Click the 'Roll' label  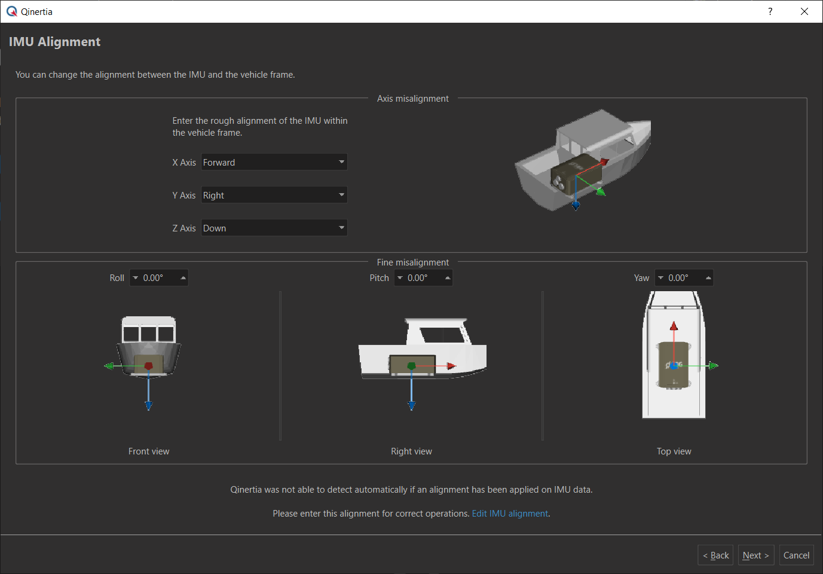tap(117, 278)
